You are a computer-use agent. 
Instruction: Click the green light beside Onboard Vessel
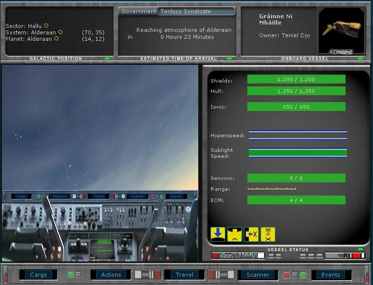[x=360, y=58]
